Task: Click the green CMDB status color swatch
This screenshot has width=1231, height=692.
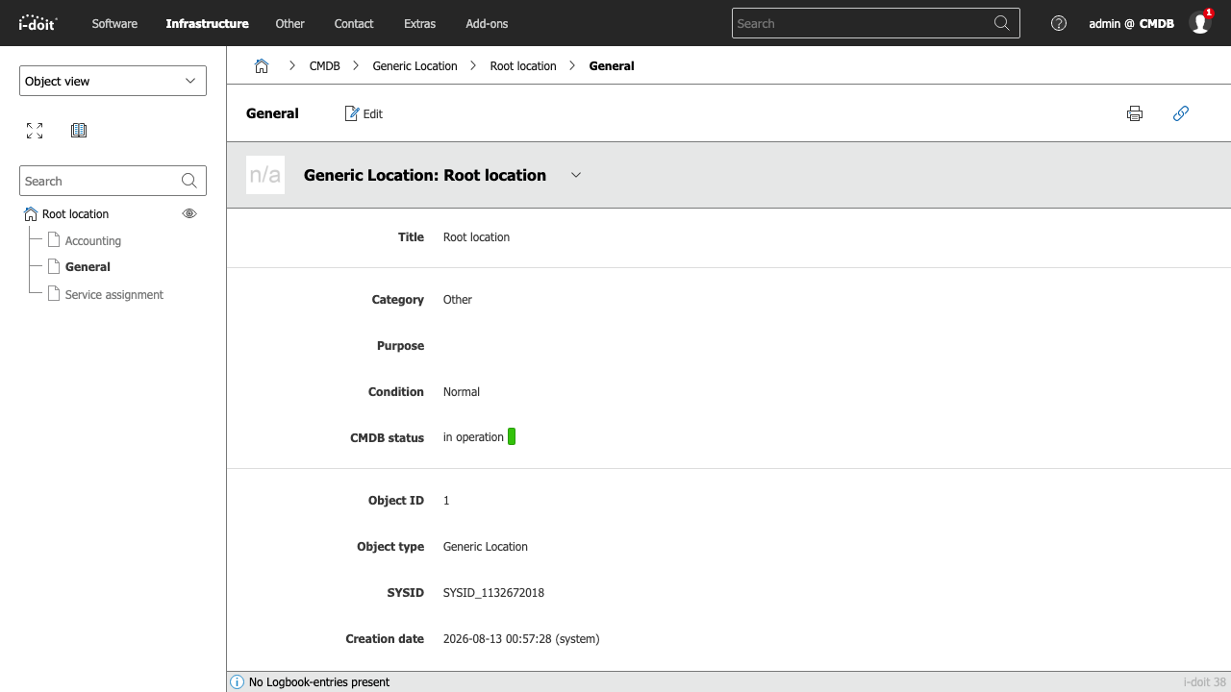Action: [512, 437]
